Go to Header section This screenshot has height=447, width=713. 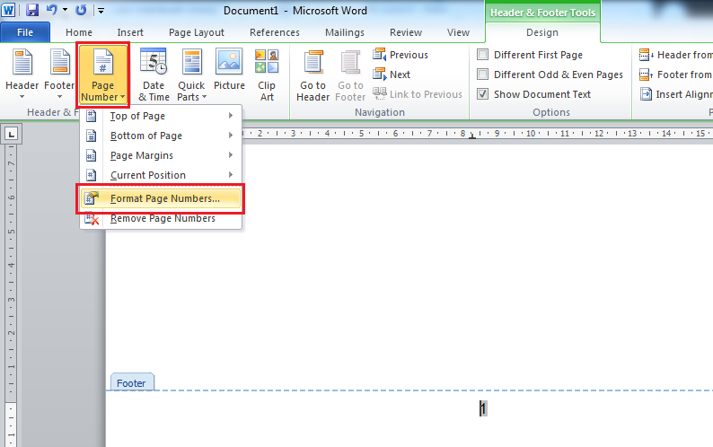click(x=312, y=75)
